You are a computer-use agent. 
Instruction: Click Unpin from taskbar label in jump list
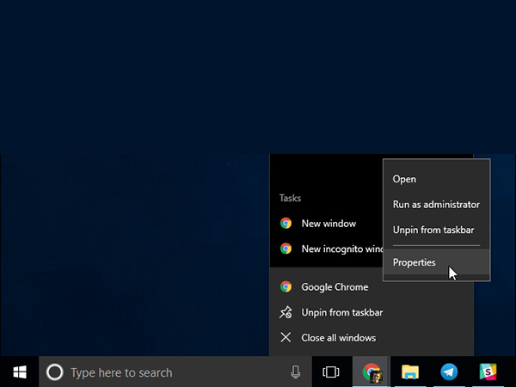pyautogui.click(x=341, y=312)
